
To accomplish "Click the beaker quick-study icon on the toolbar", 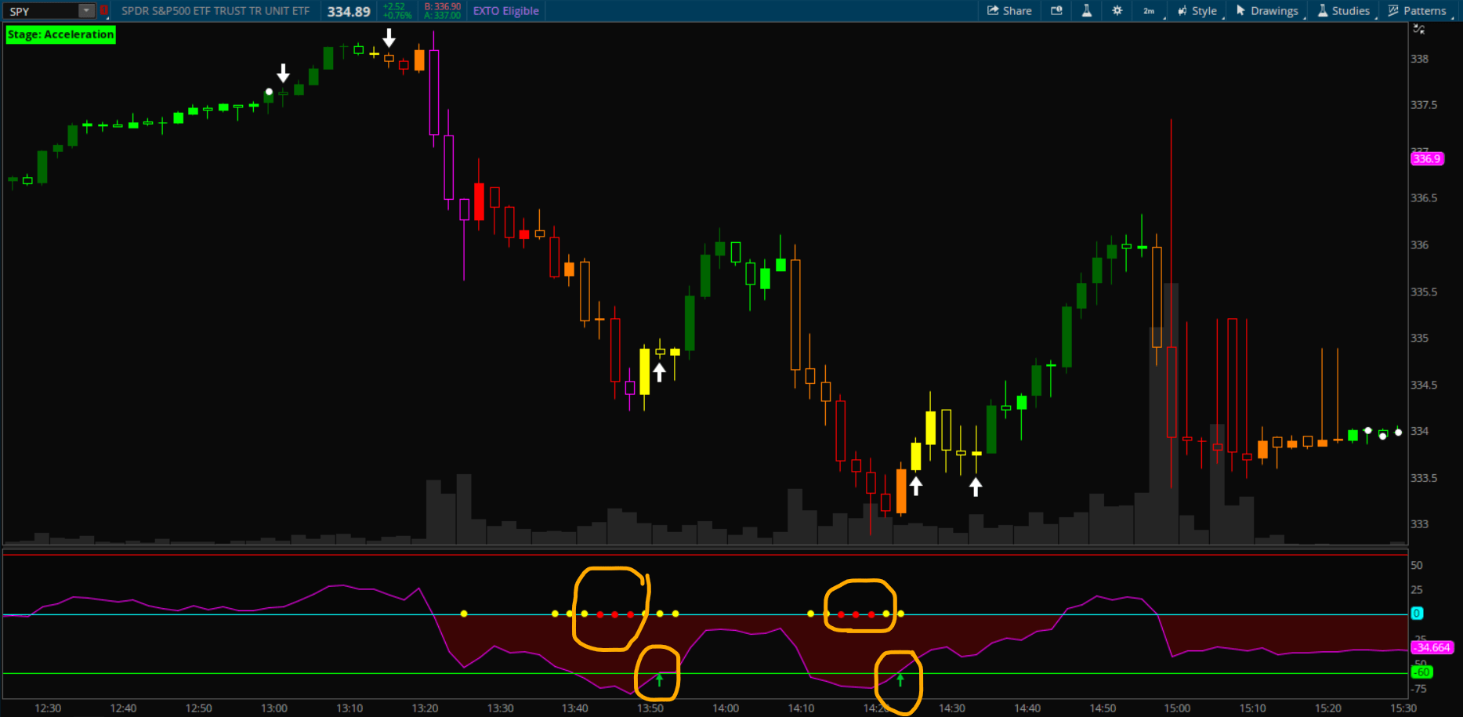I will pyautogui.click(x=1087, y=11).
